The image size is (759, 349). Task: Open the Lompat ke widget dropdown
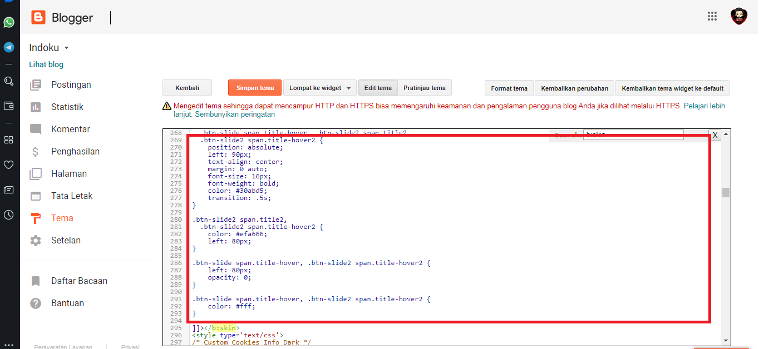320,88
